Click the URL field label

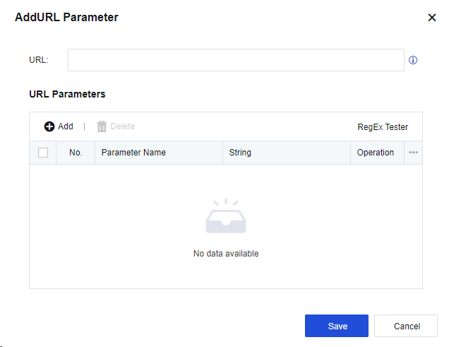[x=38, y=60]
